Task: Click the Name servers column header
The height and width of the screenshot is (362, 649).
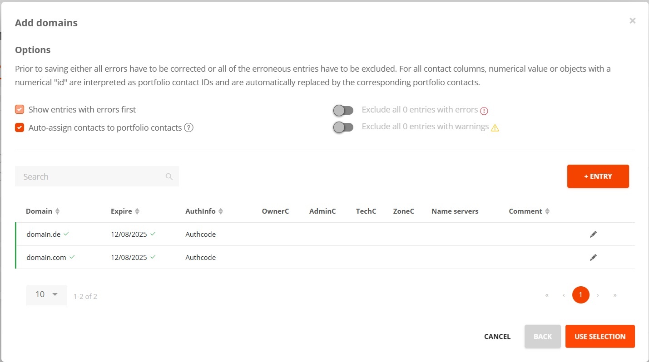Action: [455, 211]
